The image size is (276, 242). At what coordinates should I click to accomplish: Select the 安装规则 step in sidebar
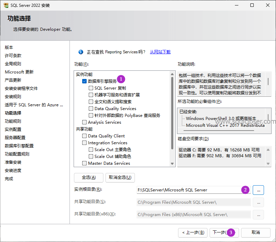click(x=13, y=97)
